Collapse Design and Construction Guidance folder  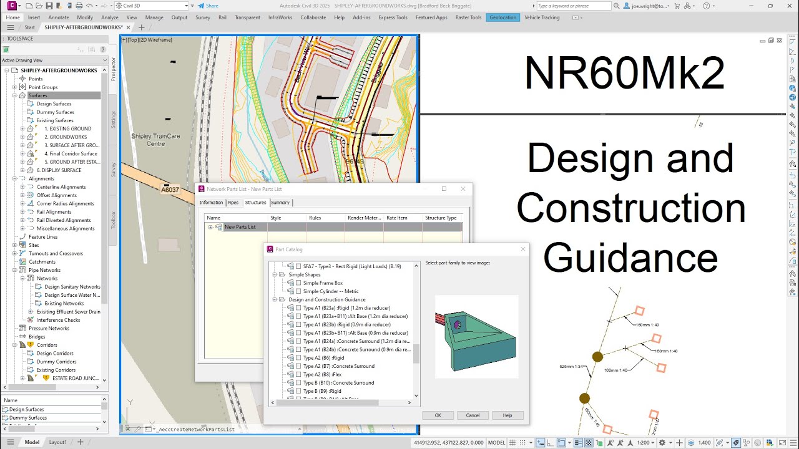pyautogui.click(x=275, y=299)
